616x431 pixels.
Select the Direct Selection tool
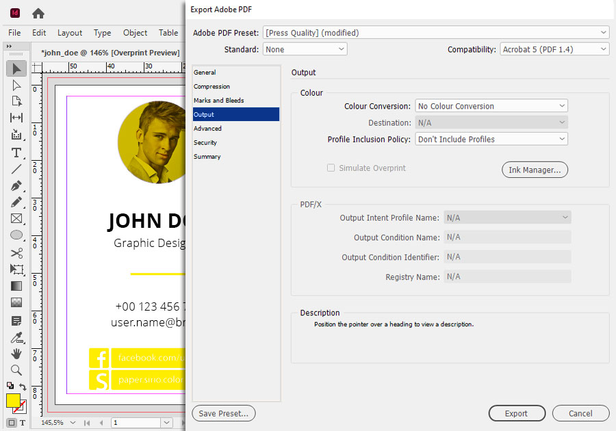[16, 86]
